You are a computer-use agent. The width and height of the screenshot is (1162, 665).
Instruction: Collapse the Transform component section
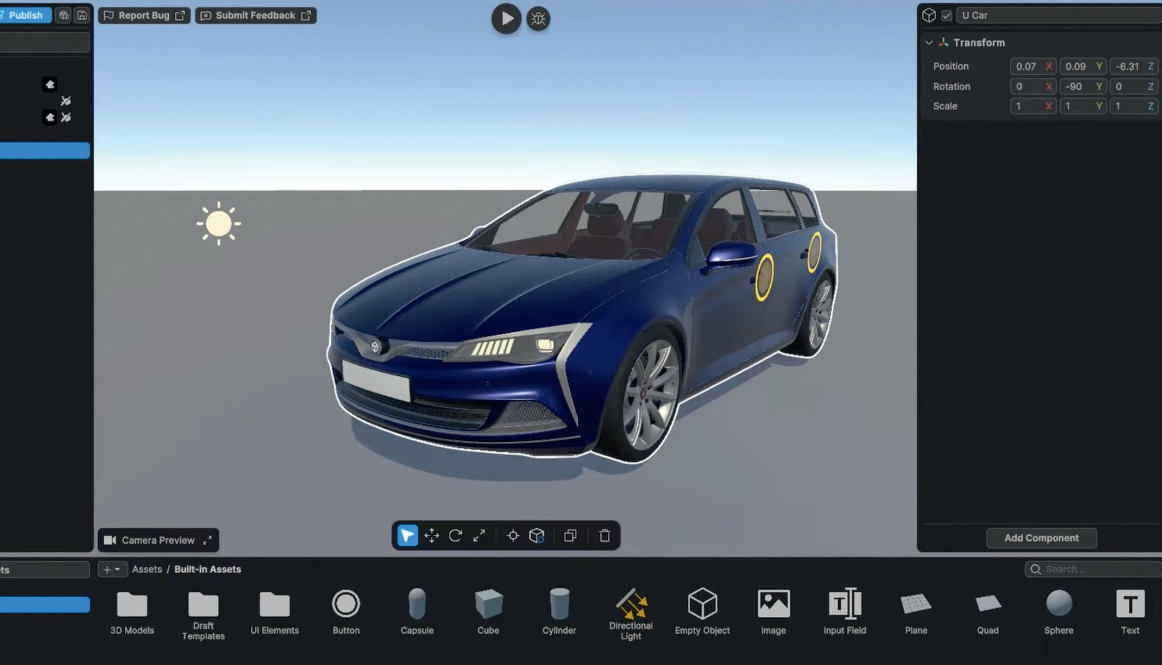tap(929, 43)
